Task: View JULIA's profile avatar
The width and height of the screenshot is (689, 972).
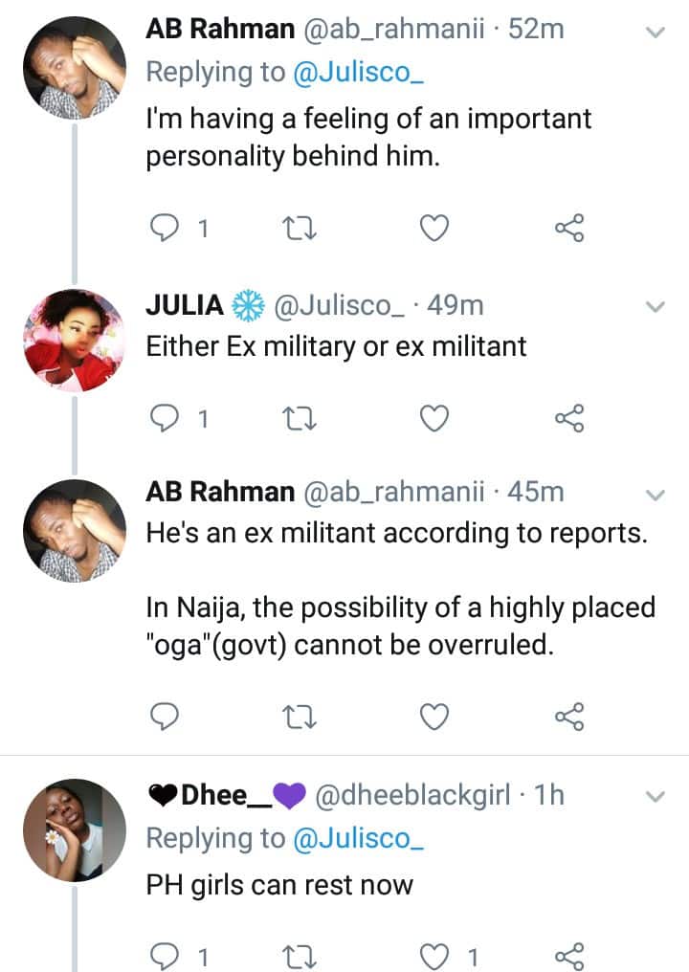Action: [74, 341]
